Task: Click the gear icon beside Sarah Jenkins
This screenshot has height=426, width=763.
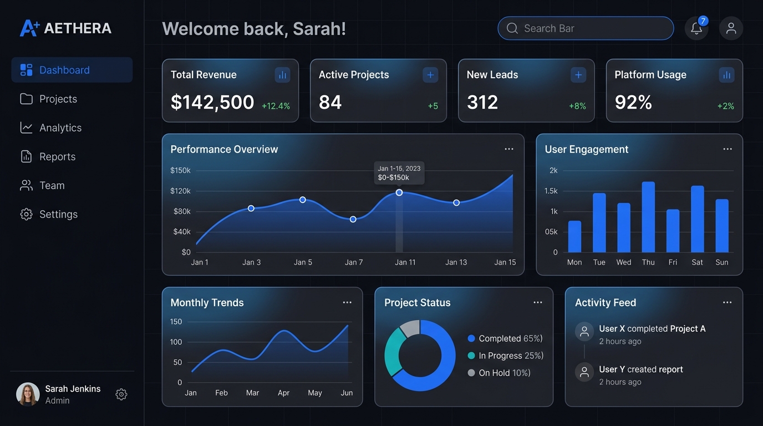Action: (121, 394)
